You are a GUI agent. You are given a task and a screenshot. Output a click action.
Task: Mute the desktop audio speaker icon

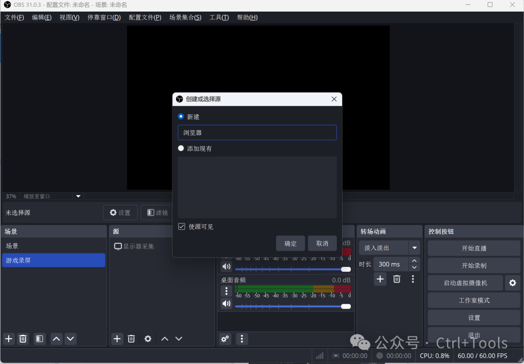click(x=226, y=304)
